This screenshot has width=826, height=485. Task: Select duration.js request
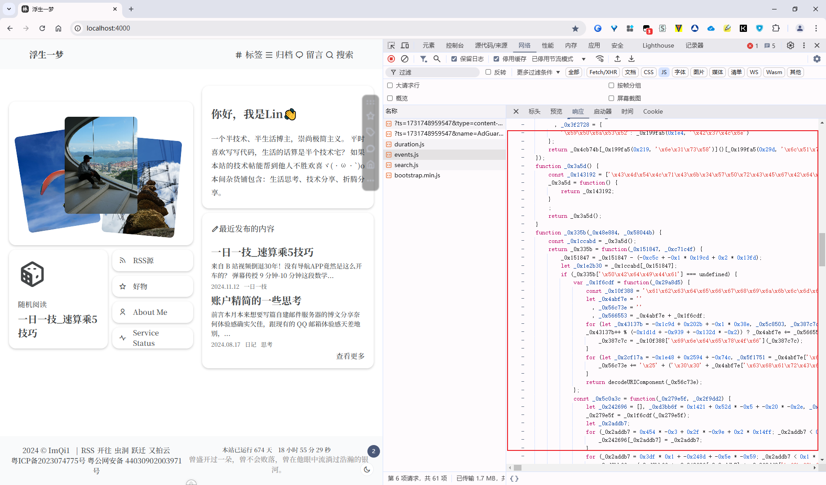pyautogui.click(x=445, y=144)
